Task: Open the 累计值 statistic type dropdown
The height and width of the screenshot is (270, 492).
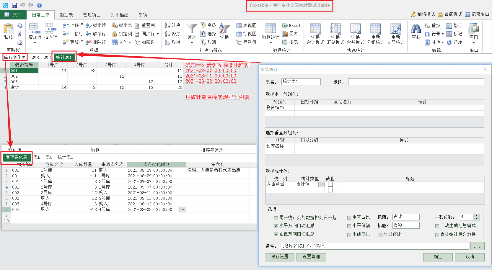Action: [x=321, y=184]
